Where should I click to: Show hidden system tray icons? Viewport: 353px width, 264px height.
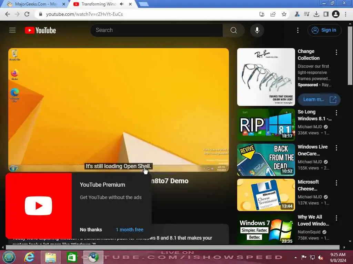(x=295, y=257)
